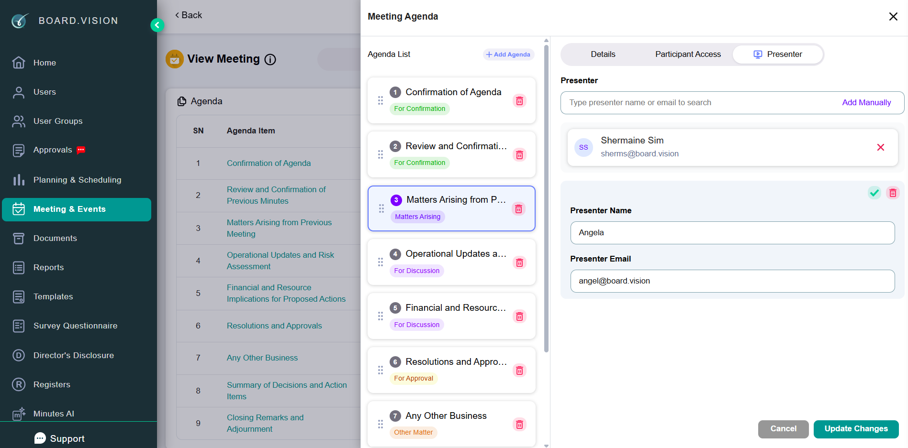Click drag handle of Matters Arising card
The height and width of the screenshot is (448, 908).
tap(381, 208)
